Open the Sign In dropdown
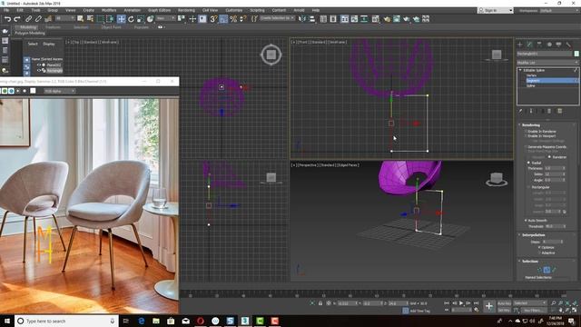The image size is (581, 327). (496, 10)
